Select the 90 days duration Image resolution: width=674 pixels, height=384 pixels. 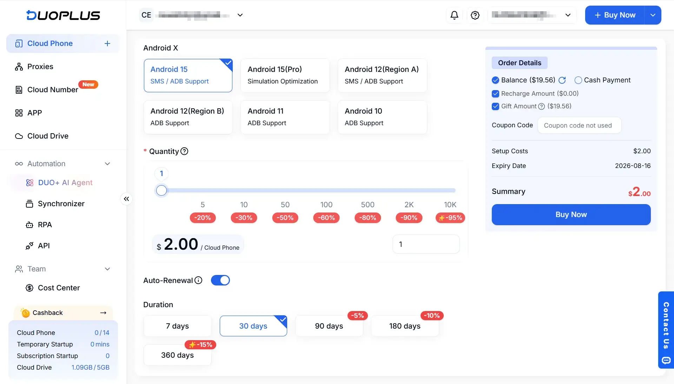[x=329, y=326]
